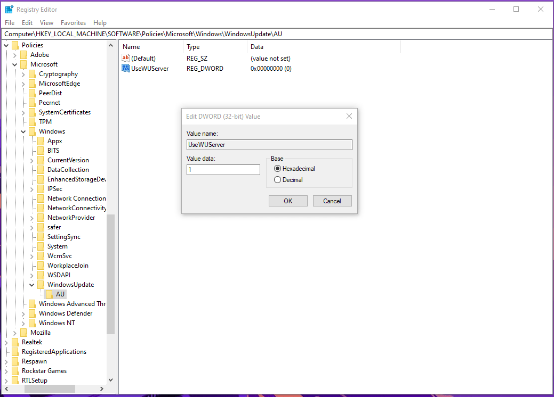Click the Name column header
This screenshot has width=554, height=397.
[151, 46]
